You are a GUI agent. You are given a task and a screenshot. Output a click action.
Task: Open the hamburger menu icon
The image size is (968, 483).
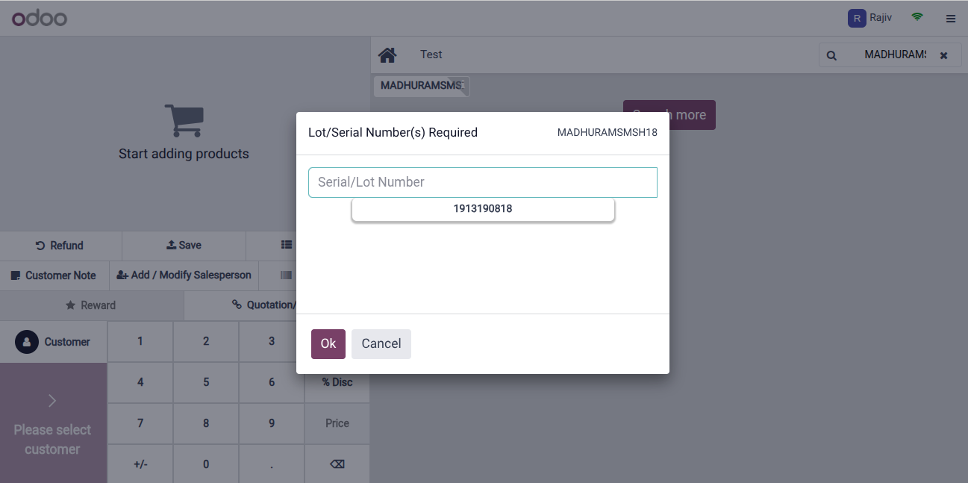tap(951, 19)
